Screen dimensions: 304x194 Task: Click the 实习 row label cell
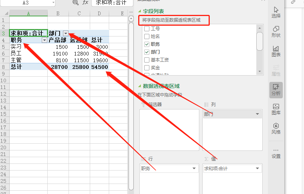tap(28, 47)
